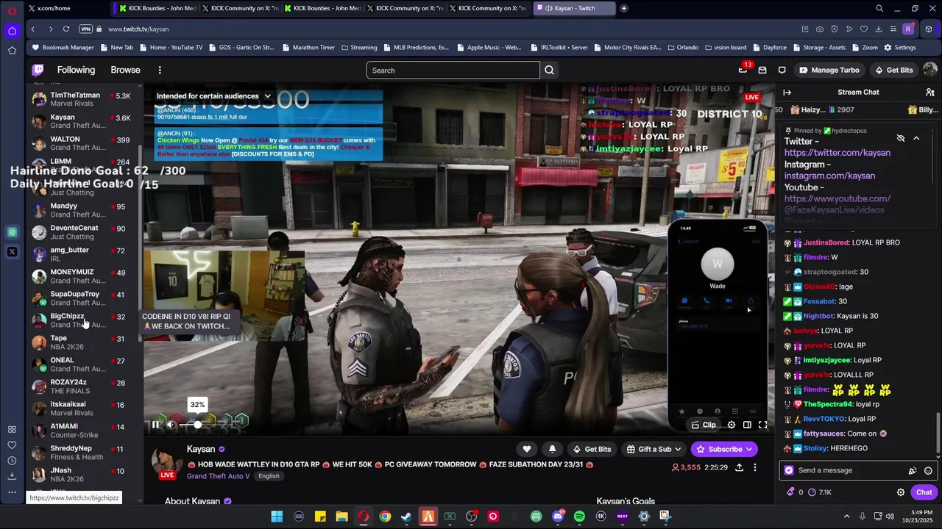Image resolution: width=942 pixels, height=529 pixels.
Task: Open chat settings gear icon
Action: (900, 492)
